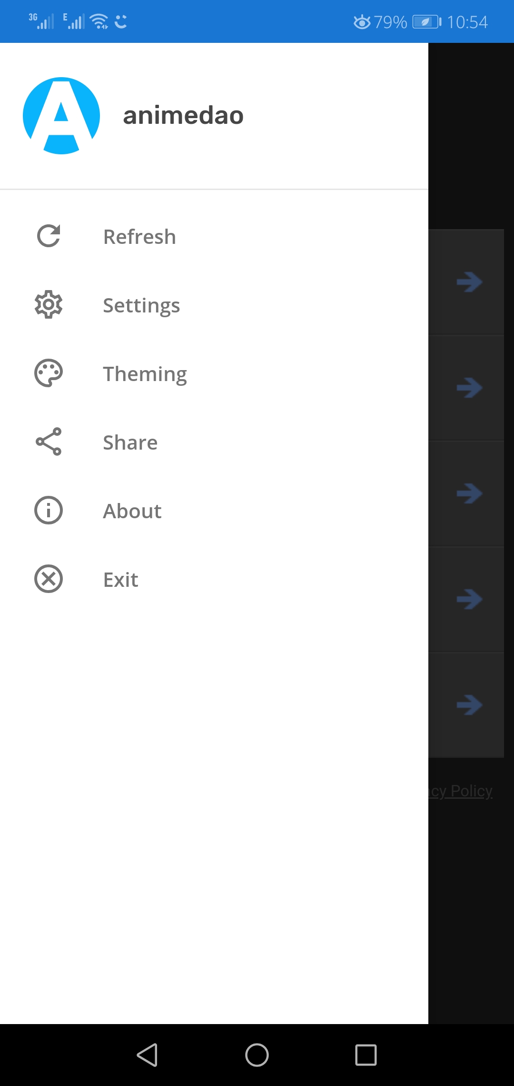Choose the Theming menu label
This screenshot has width=514, height=1086.
145,374
